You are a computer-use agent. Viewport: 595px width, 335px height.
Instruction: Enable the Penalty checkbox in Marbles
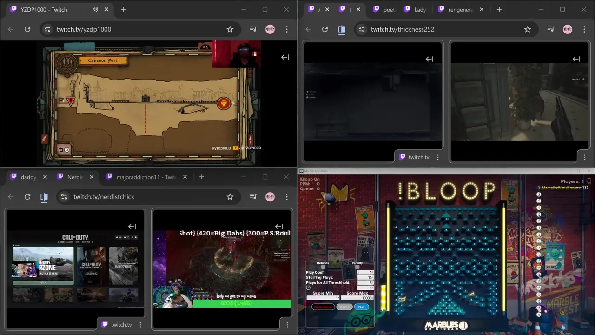pos(357,268)
